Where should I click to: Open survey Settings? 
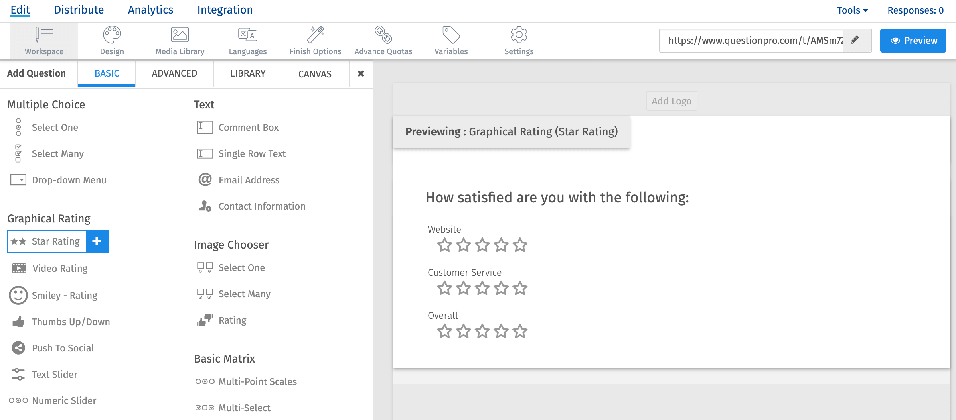tap(518, 40)
